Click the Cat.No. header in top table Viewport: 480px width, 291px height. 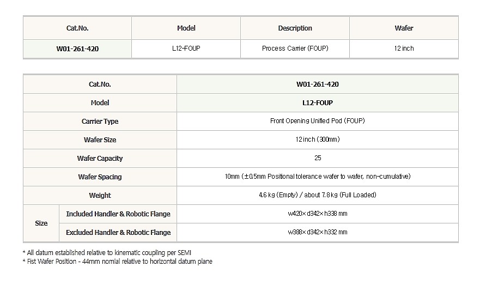(x=77, y=28)
